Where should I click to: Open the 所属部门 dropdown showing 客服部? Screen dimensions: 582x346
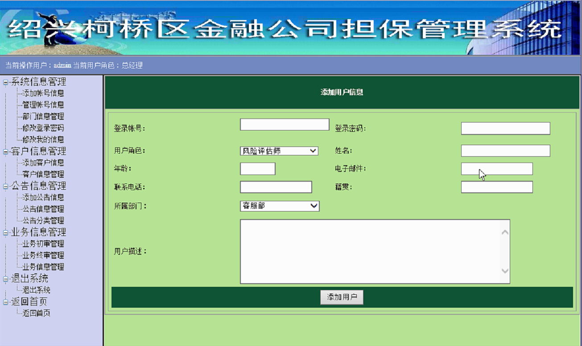(280, 206)
